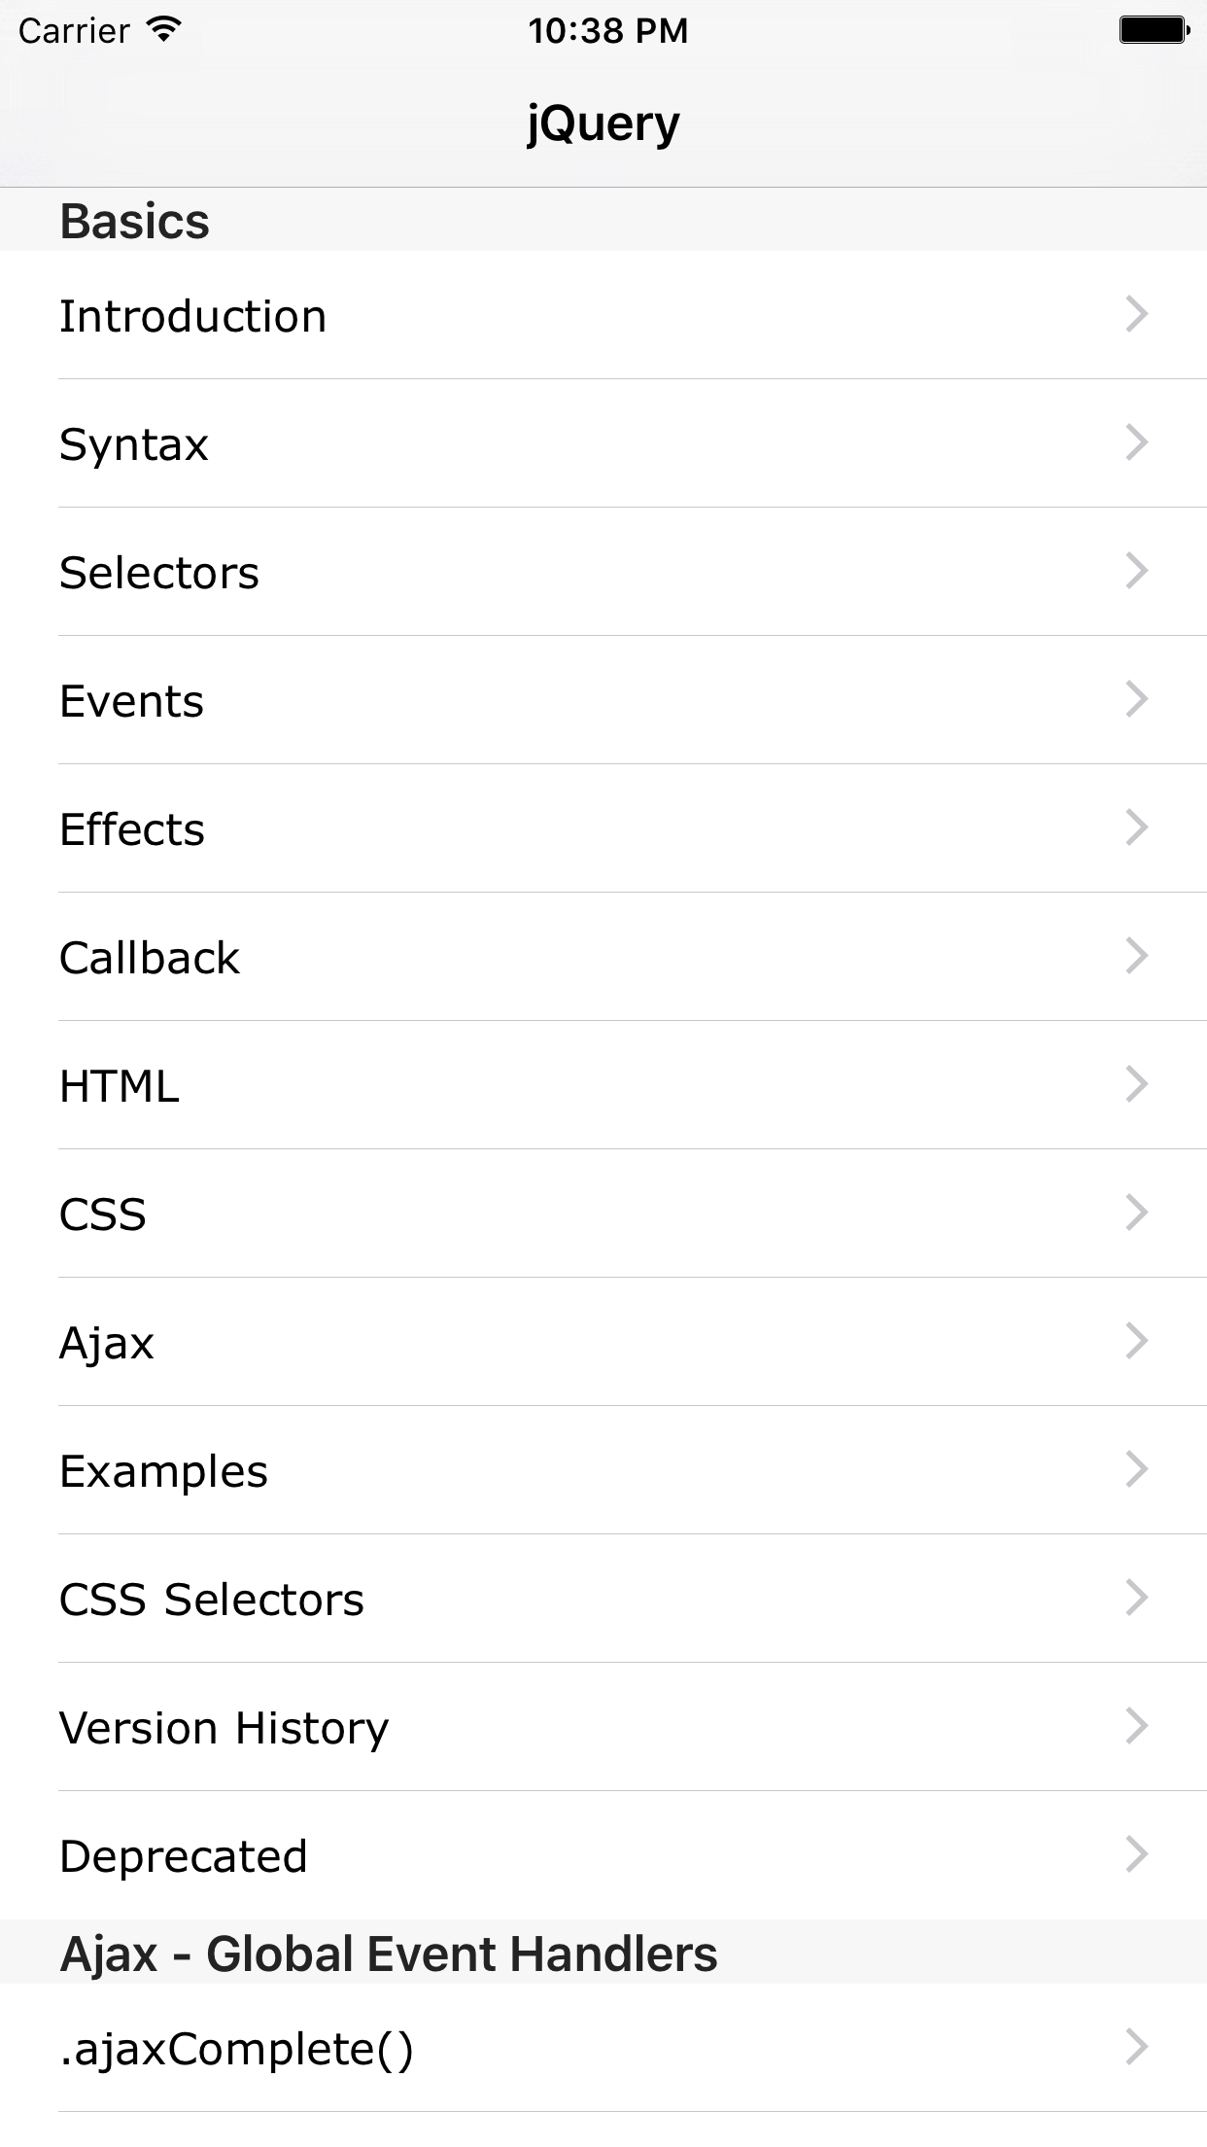Open the CSS Selectors reference

pos(389,1599)
